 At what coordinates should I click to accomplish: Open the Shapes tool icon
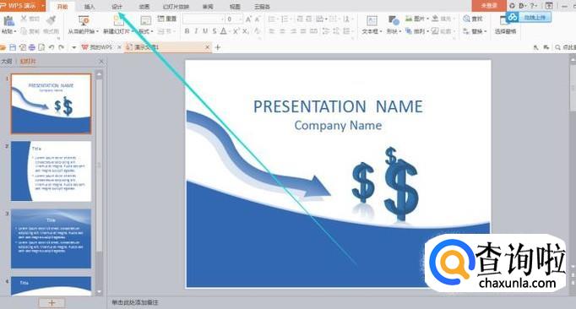coord(394,21)
